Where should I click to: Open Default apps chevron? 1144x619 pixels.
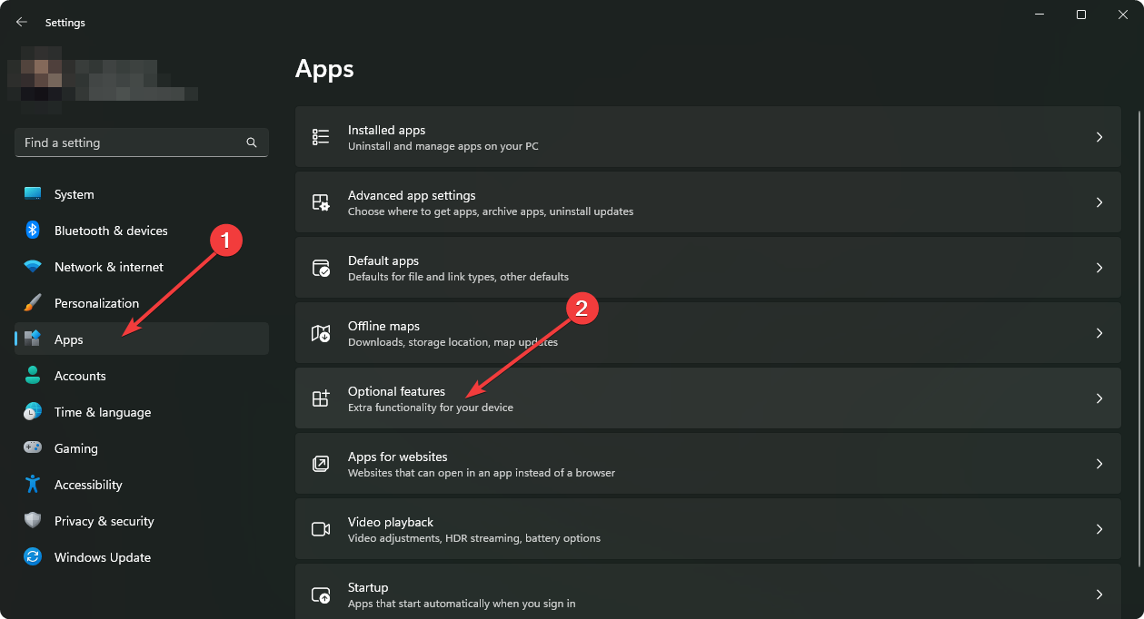pos(1099,268)
